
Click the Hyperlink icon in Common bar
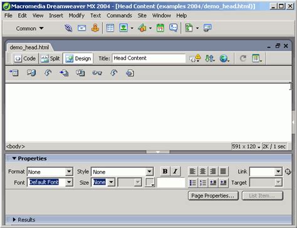(x=68, y=28)
